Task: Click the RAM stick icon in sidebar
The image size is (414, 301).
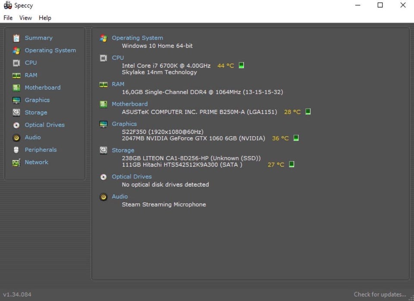Action: pos(16,75)
